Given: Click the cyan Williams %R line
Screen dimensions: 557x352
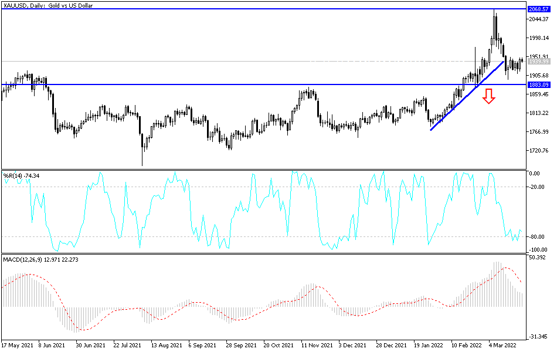Looking at the screenshot, I should pyautogui.click(x=263, y=211).
